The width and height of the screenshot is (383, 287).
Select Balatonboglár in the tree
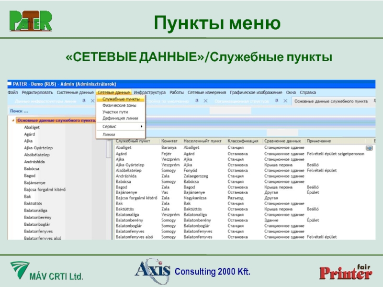click(37, 224)
